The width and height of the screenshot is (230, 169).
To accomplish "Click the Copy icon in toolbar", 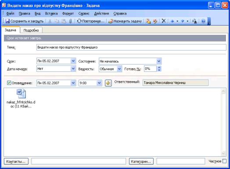I will (x=57, y=21).
